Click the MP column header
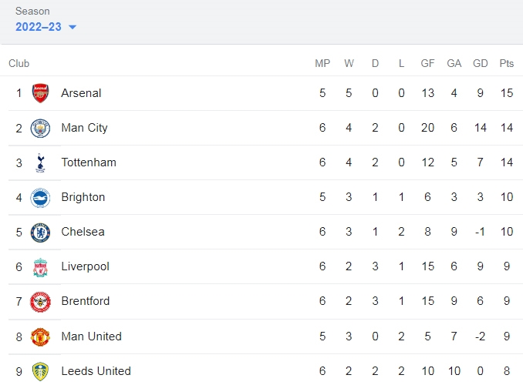 coord(322,63)
